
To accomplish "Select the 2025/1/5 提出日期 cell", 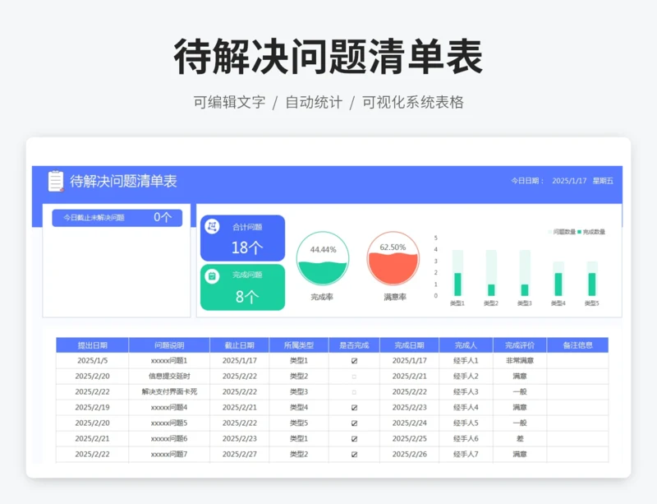I will pyautogui.click(x=92, y=360).
